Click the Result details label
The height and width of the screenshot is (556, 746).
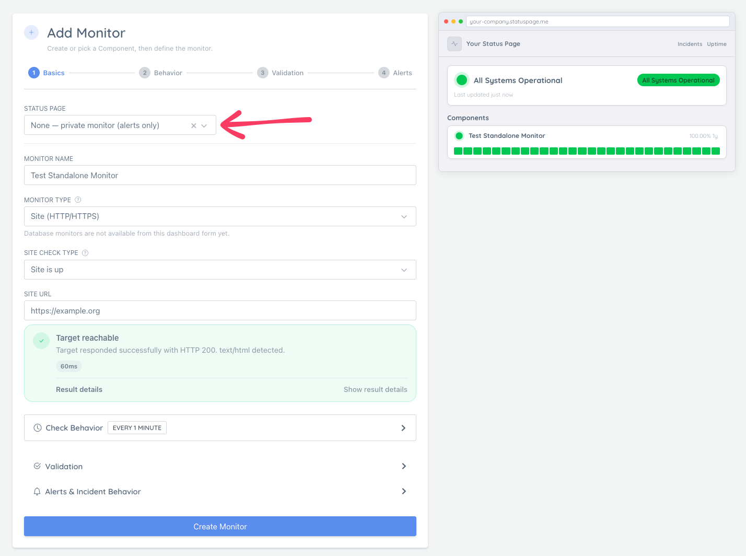(x=79, y=389)
